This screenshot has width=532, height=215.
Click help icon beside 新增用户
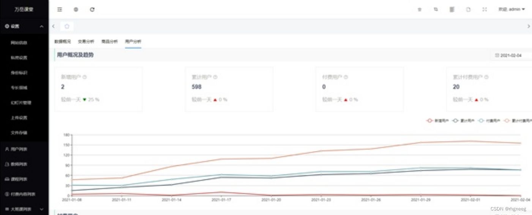pos(85,77)
